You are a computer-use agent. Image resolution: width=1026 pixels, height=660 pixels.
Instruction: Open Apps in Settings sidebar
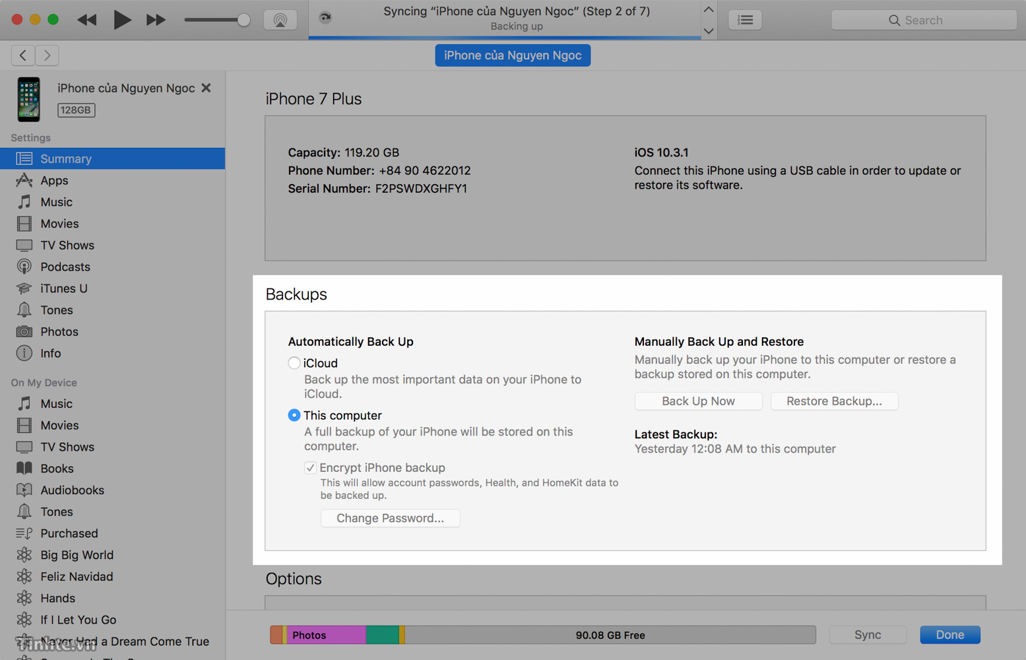(x=112, y=180)
